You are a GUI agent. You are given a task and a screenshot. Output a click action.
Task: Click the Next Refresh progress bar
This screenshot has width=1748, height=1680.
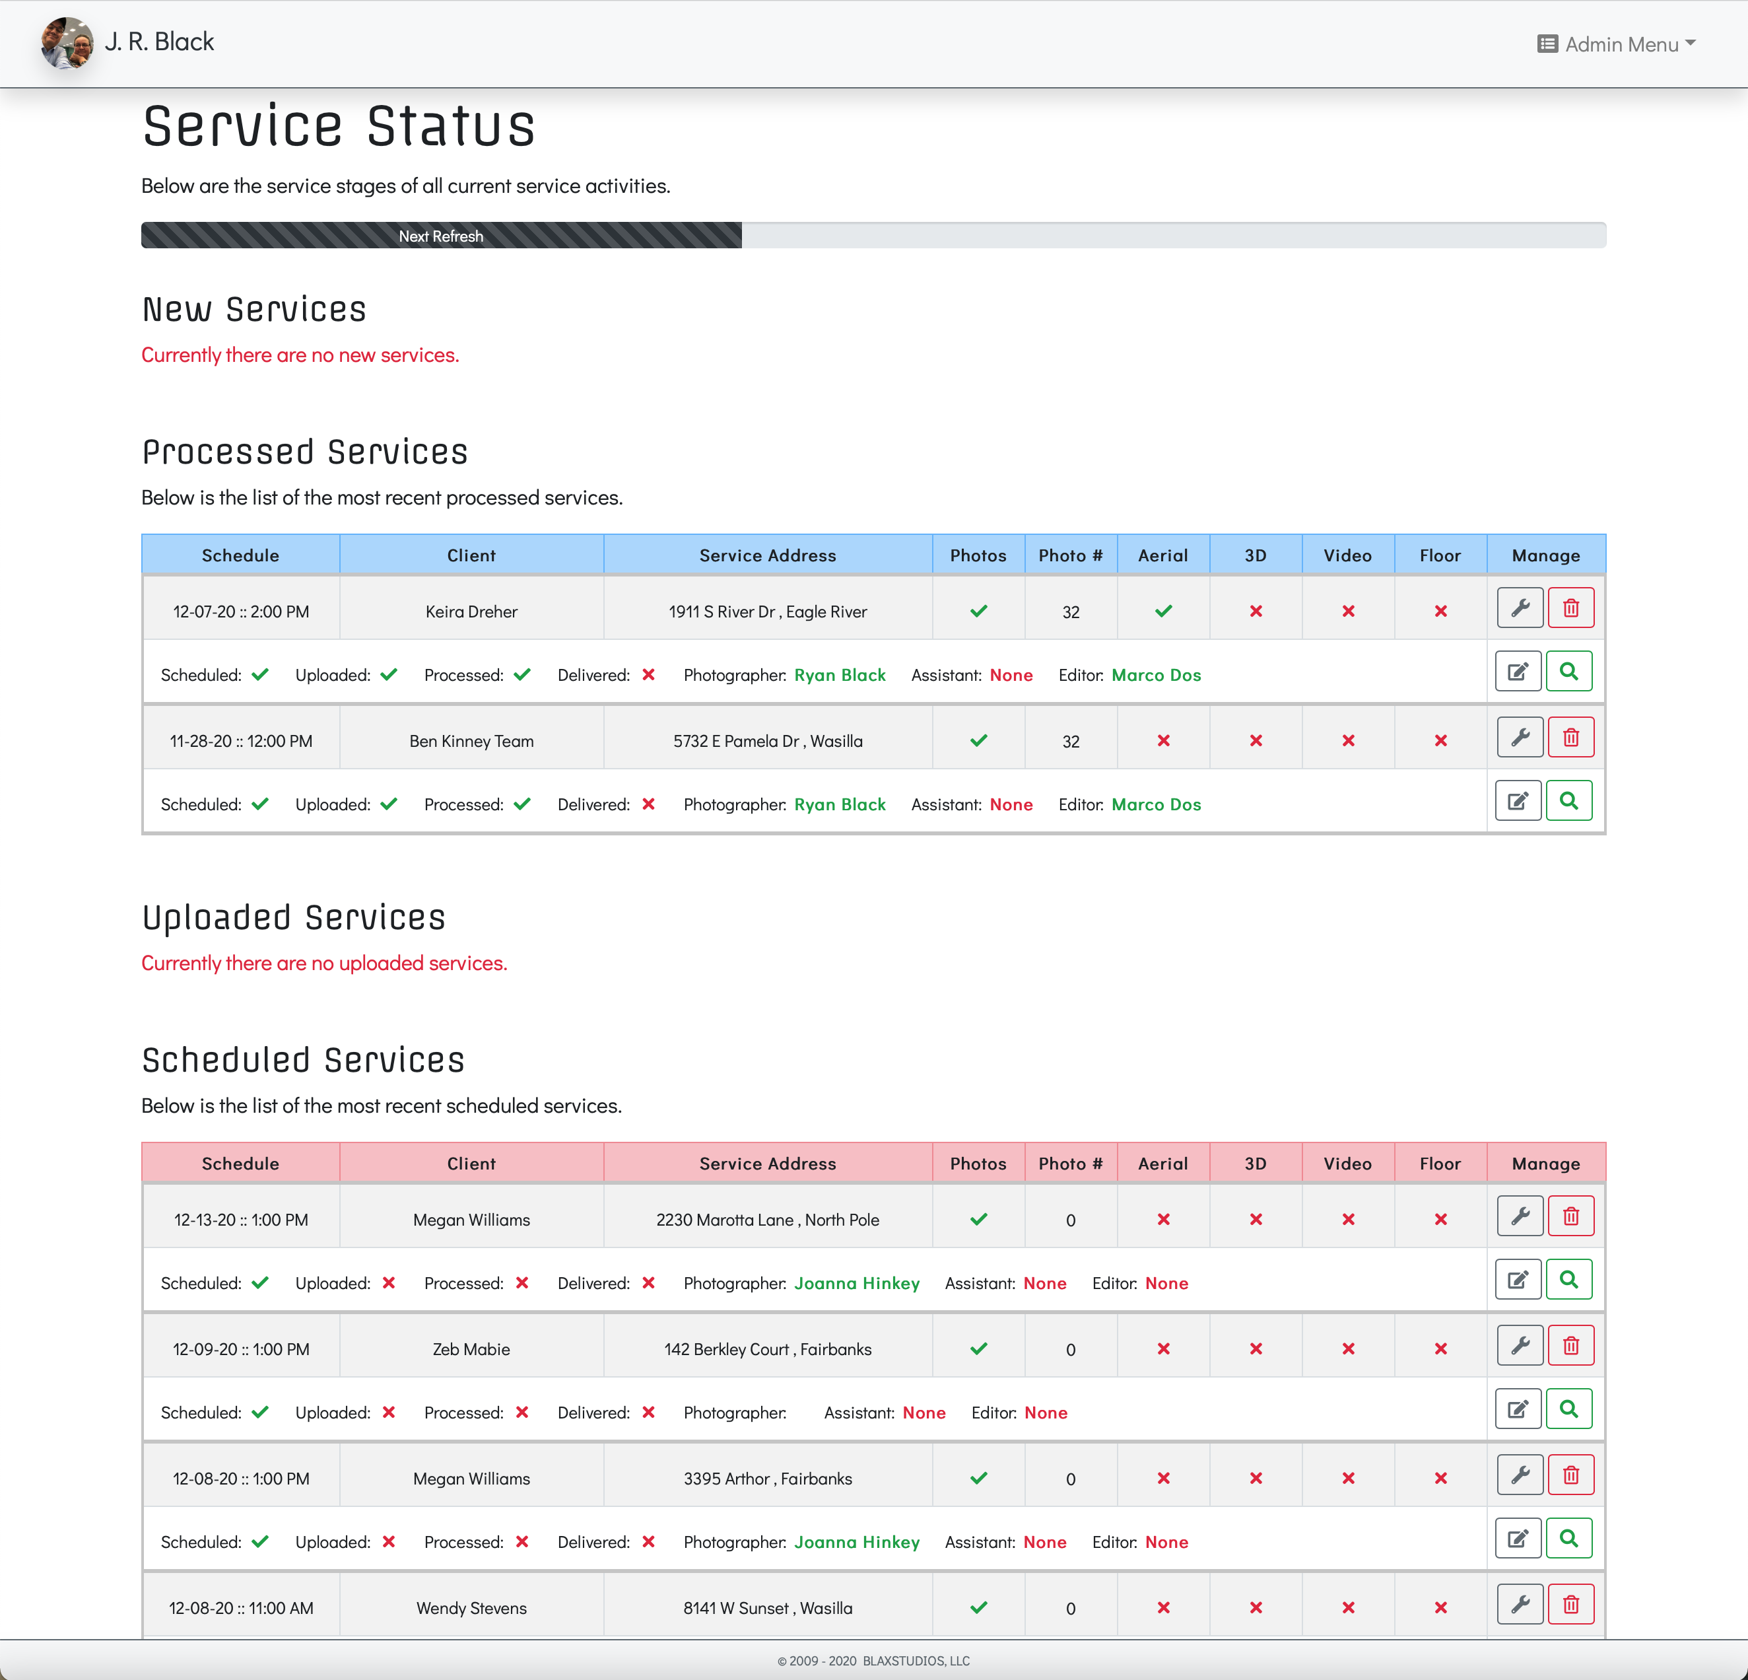pyautogui.click(x=440, y=236)
